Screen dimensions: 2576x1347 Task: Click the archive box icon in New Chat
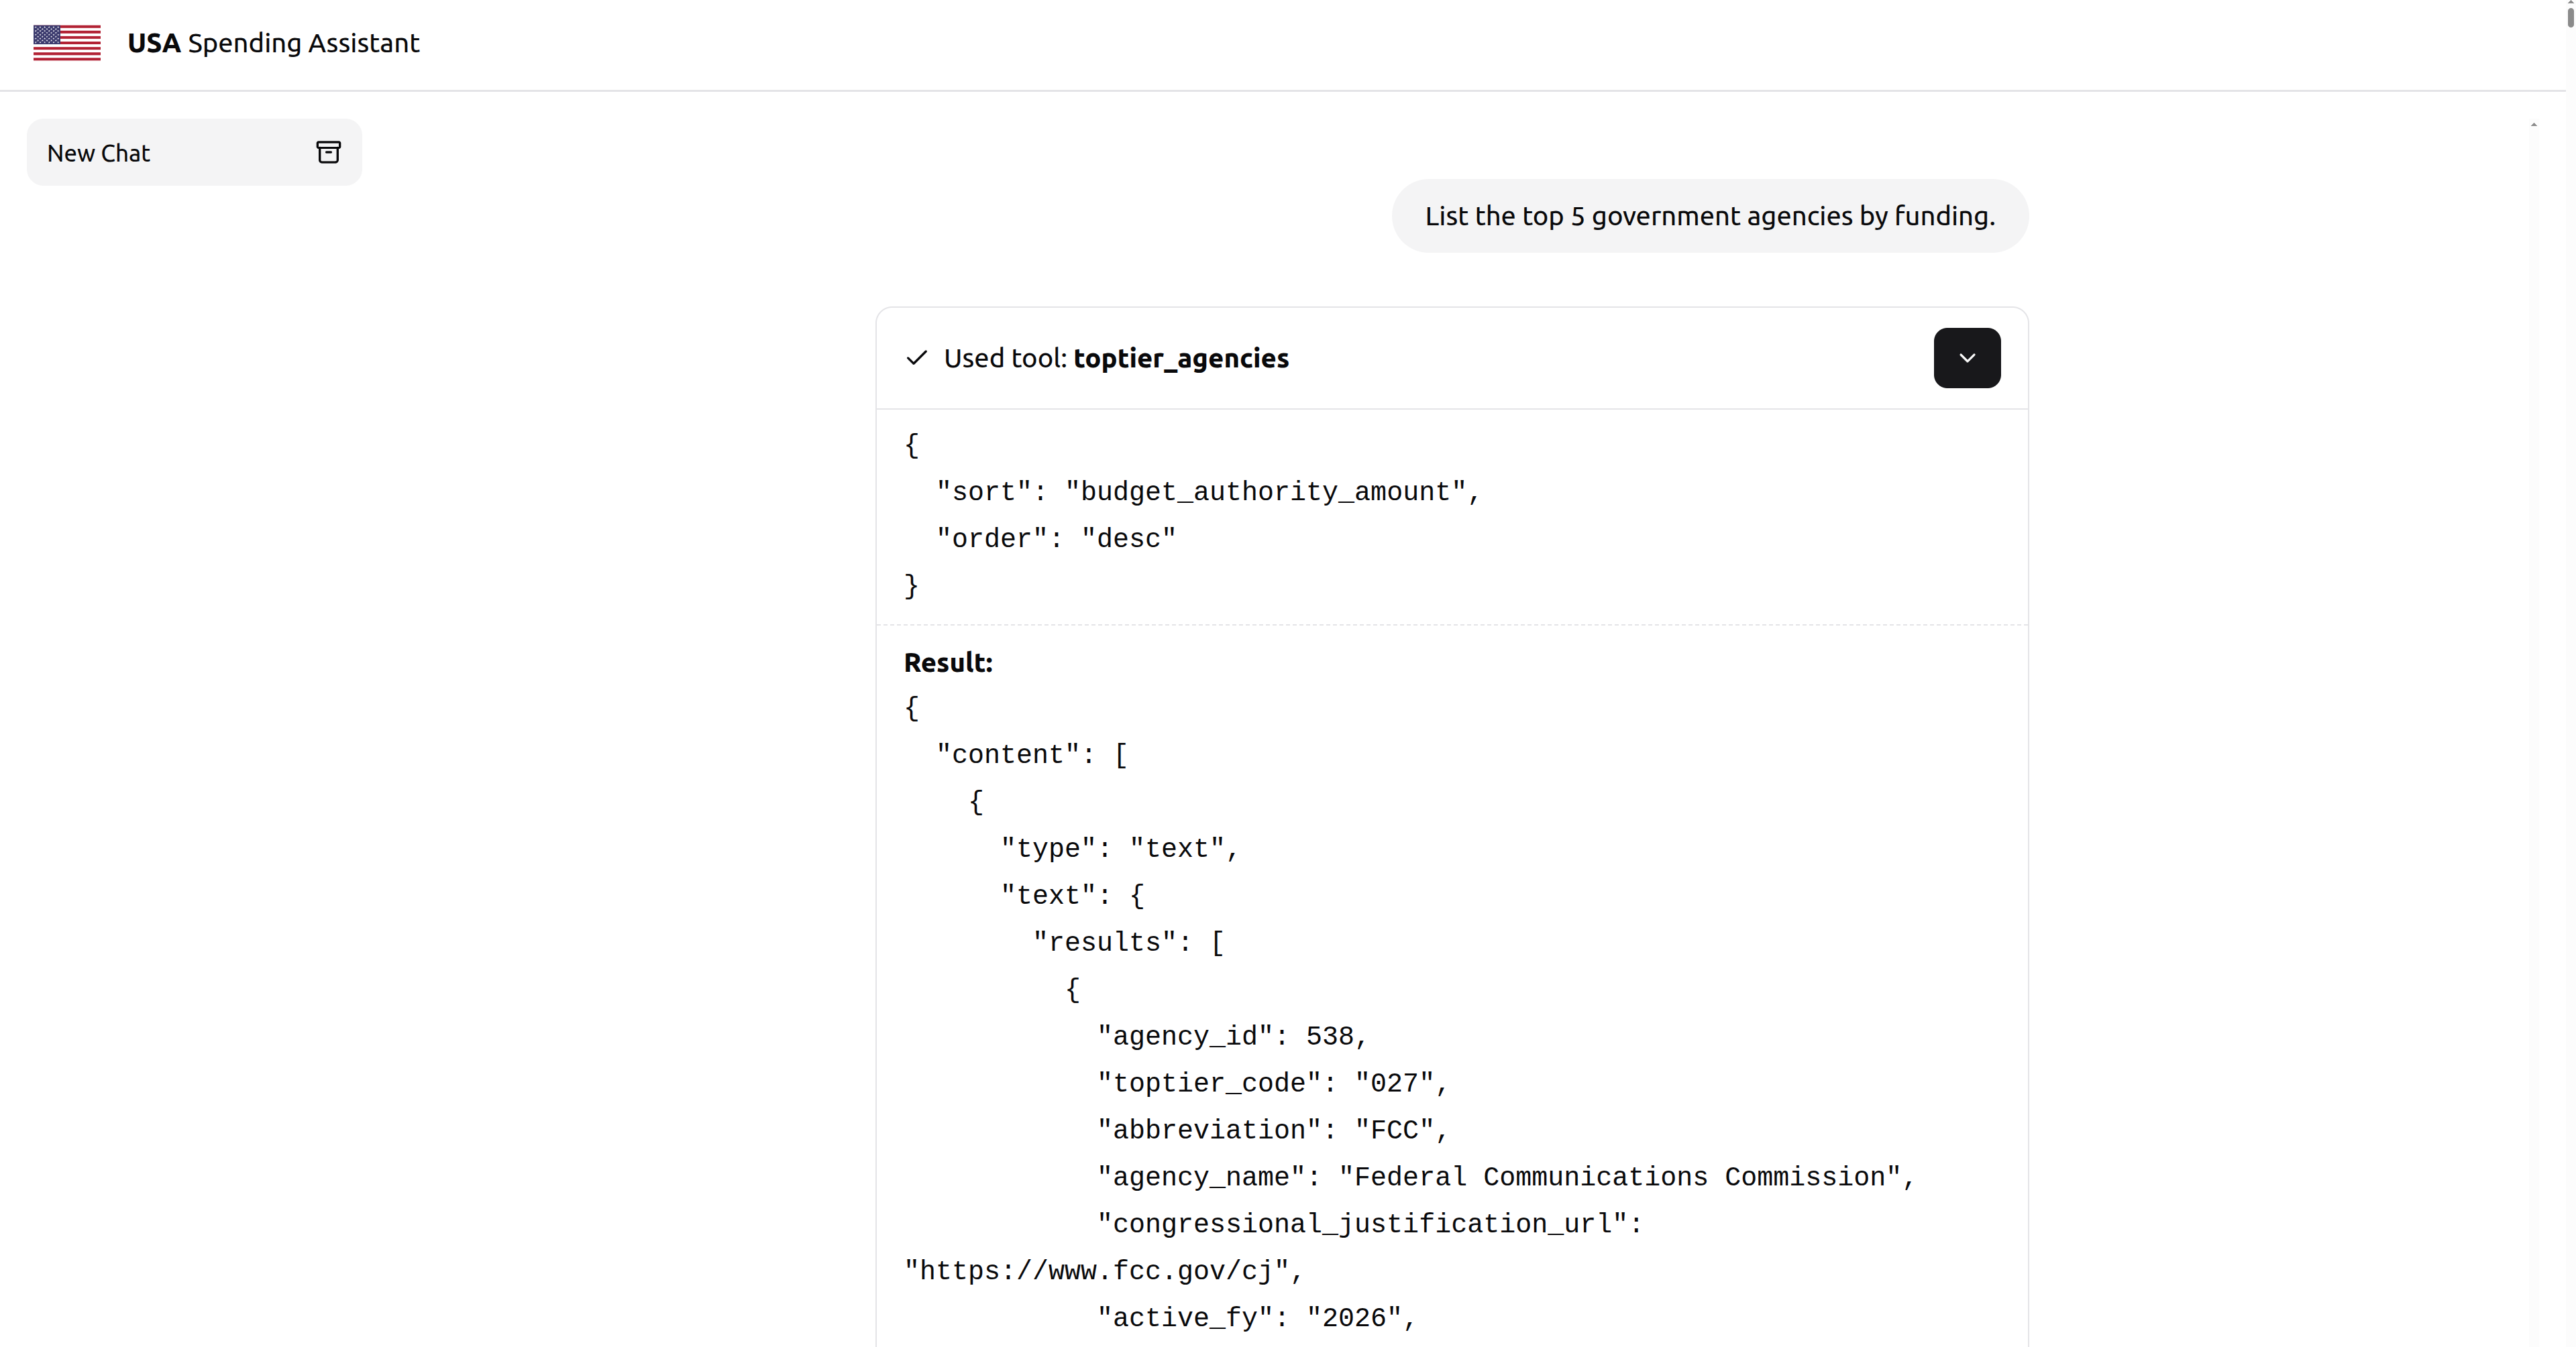pos(328,152)
